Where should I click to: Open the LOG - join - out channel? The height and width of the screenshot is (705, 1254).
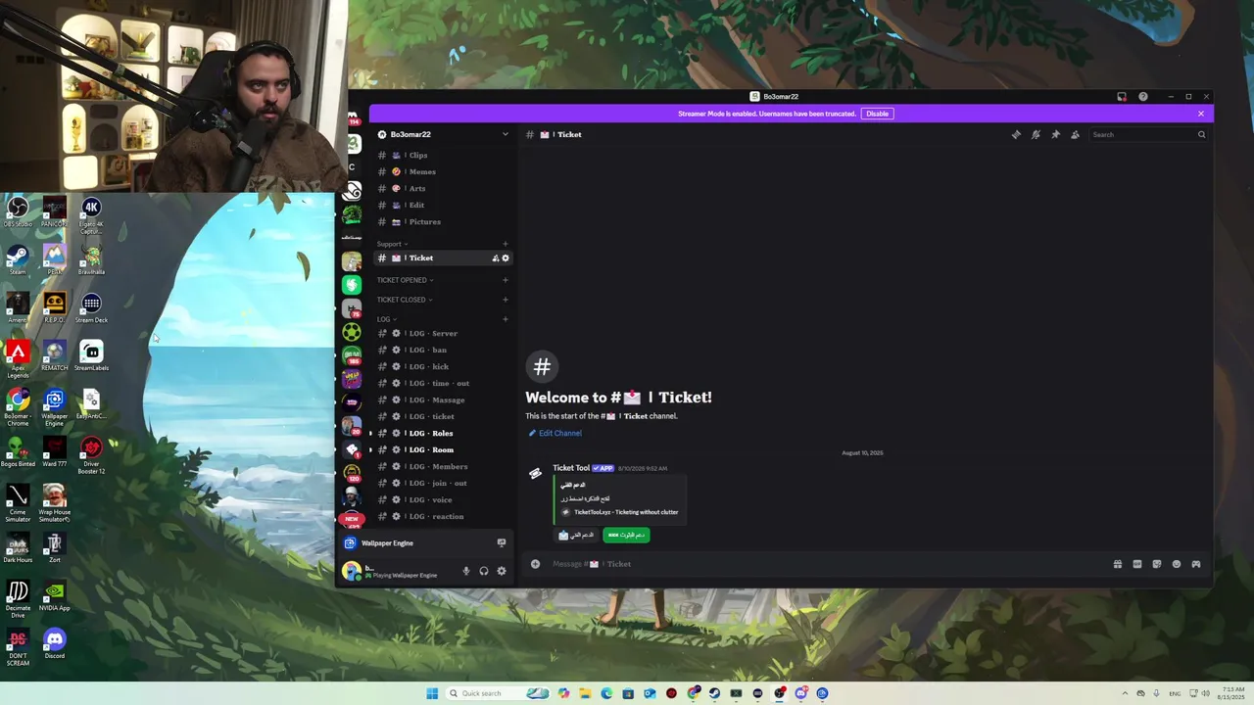coord(442,483)
